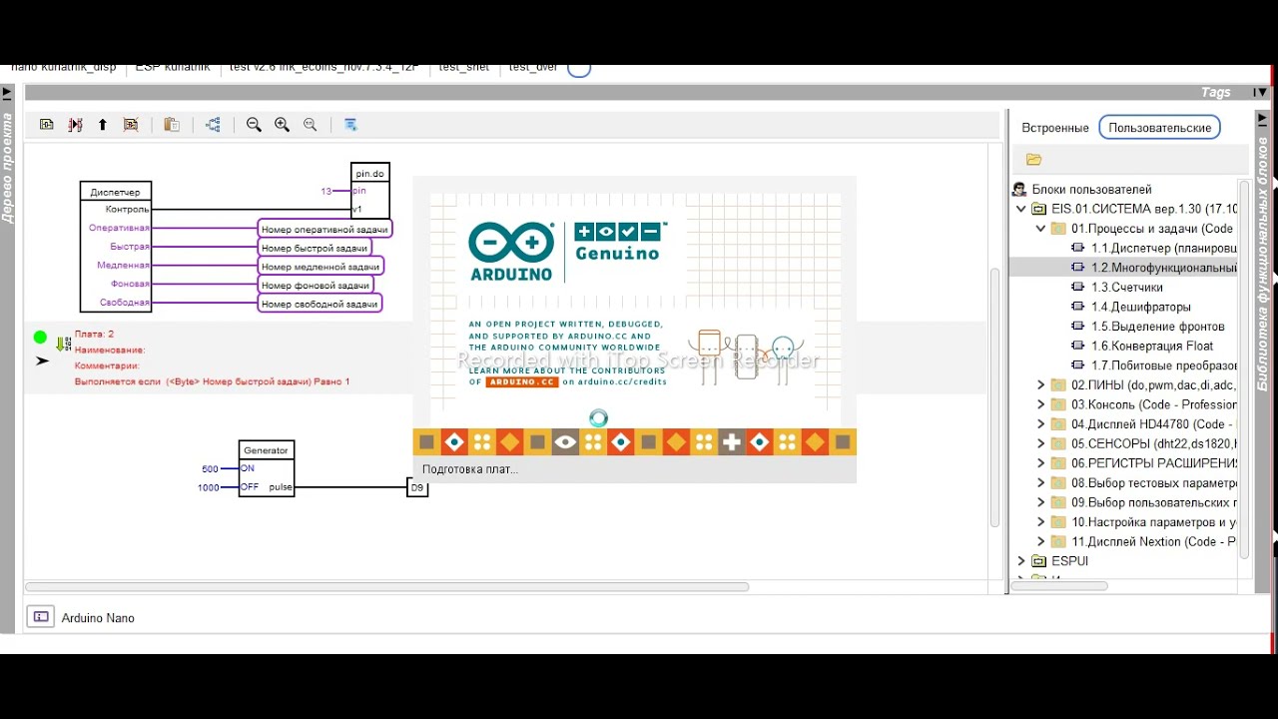This screenshot has height=719, width=1278.
Task: Click the blue tree-structure toolbar icon
Action: click(x=213, y=125)
